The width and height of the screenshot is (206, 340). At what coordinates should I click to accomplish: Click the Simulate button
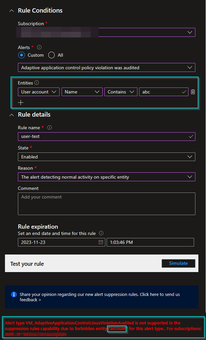point(178,263)
